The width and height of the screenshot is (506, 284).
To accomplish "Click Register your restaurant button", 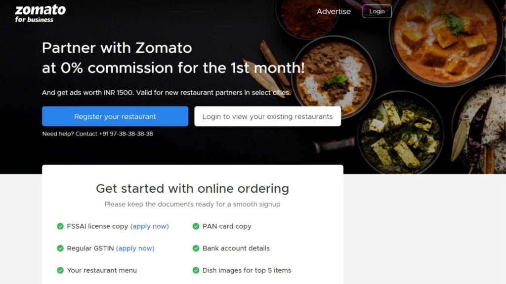I will (115, 116).
